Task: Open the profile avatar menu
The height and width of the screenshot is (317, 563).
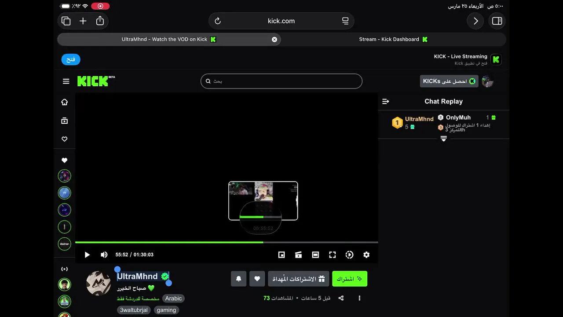Action: tap(487, 81)
